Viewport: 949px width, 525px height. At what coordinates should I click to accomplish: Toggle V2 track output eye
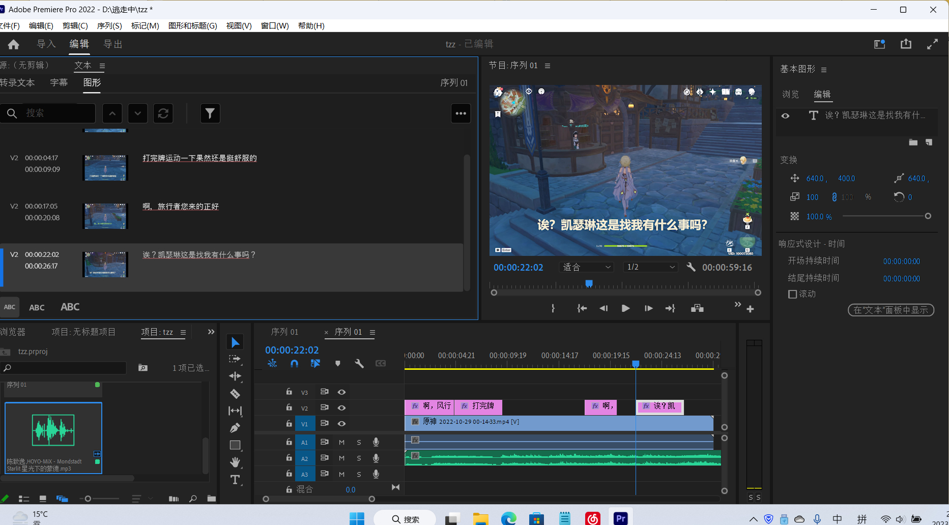tap(341, 407)
